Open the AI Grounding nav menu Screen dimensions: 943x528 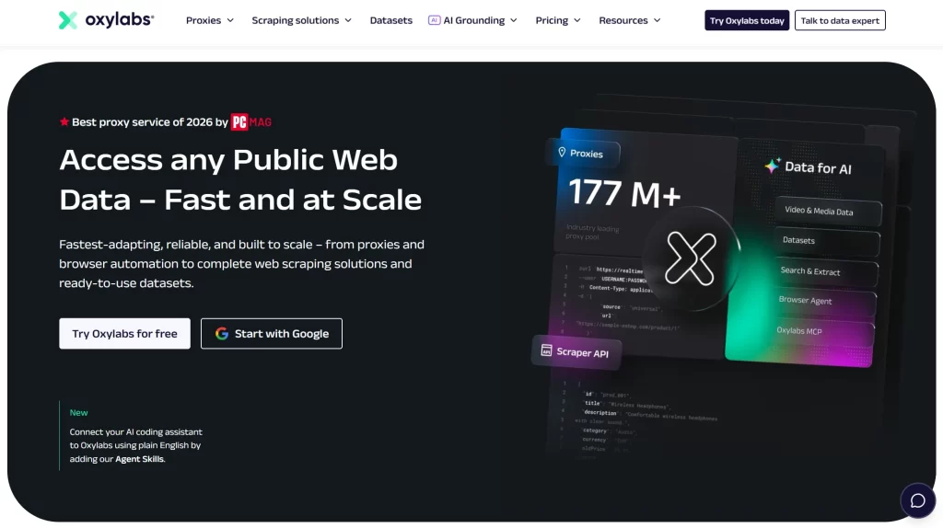coord(472,20)
